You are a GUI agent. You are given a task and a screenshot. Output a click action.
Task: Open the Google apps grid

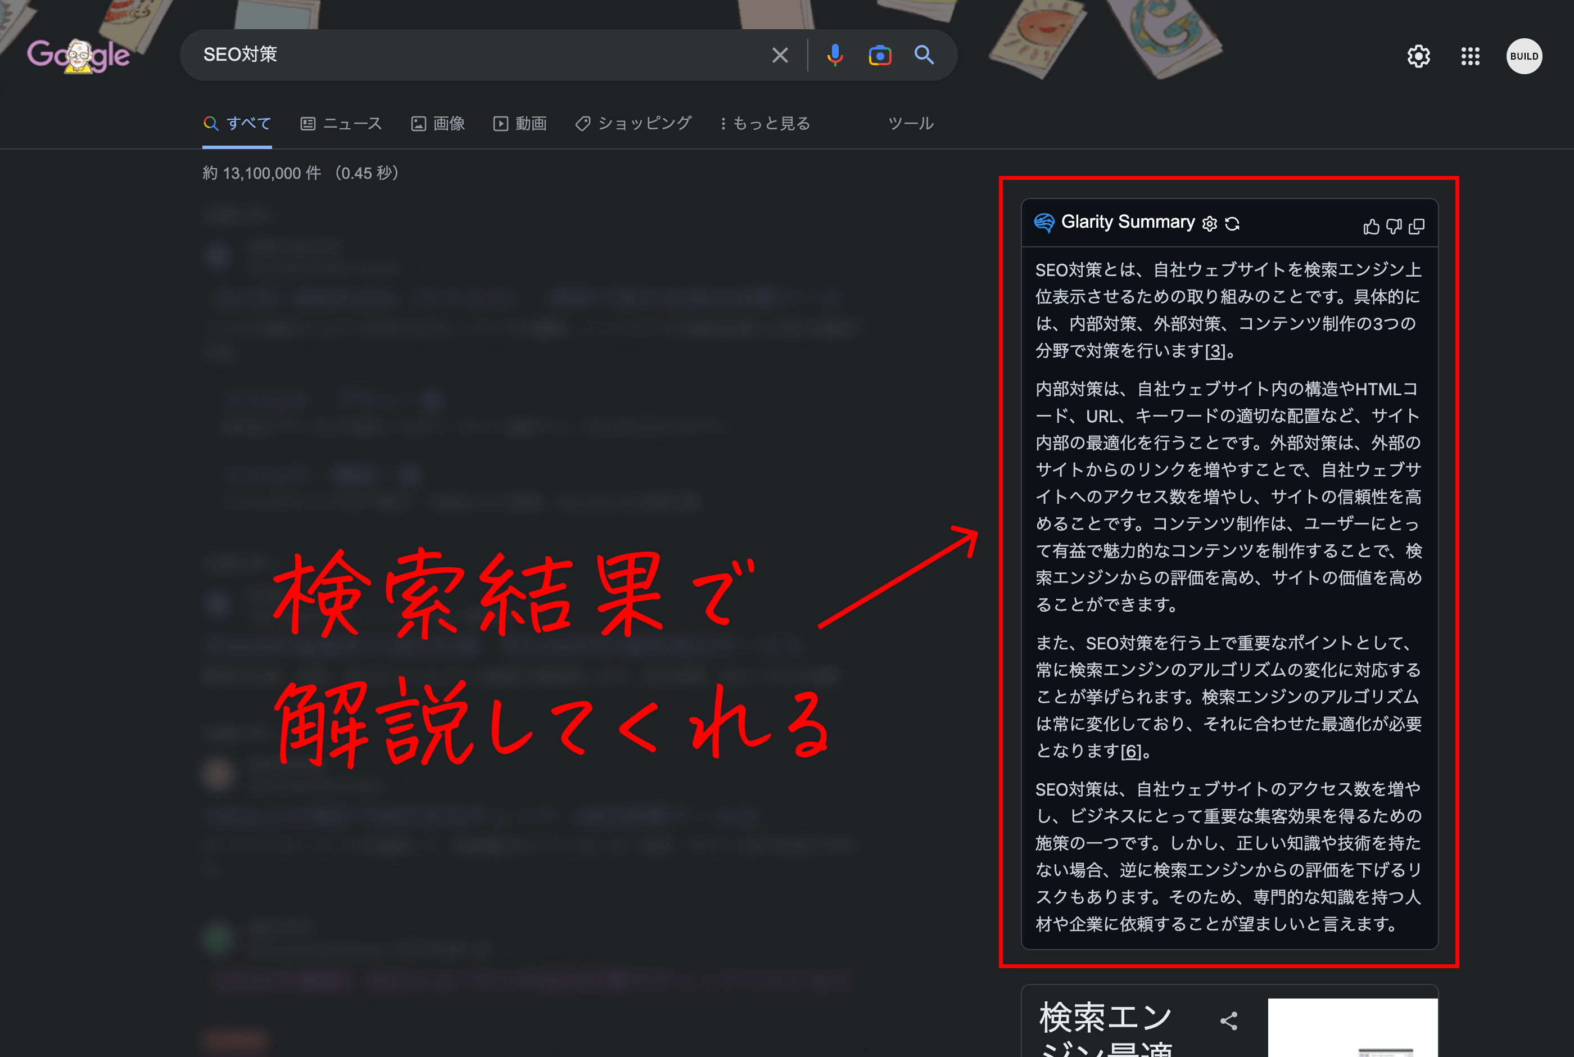pyautogui.click(x=1470, y=56)
